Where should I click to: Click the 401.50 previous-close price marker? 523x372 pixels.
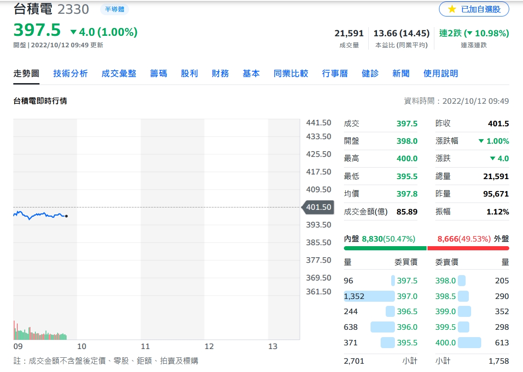(x=318, y=207)
